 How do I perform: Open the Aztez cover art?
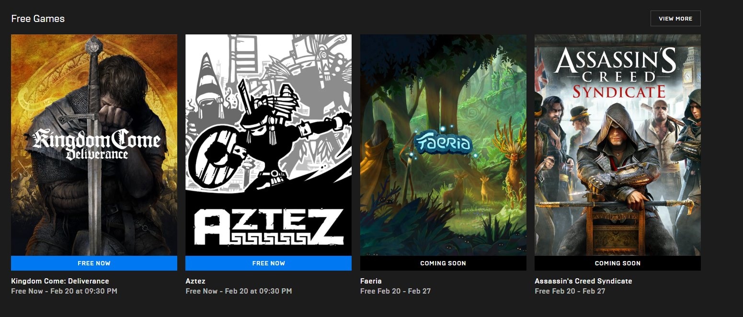[x=268, y=145]
